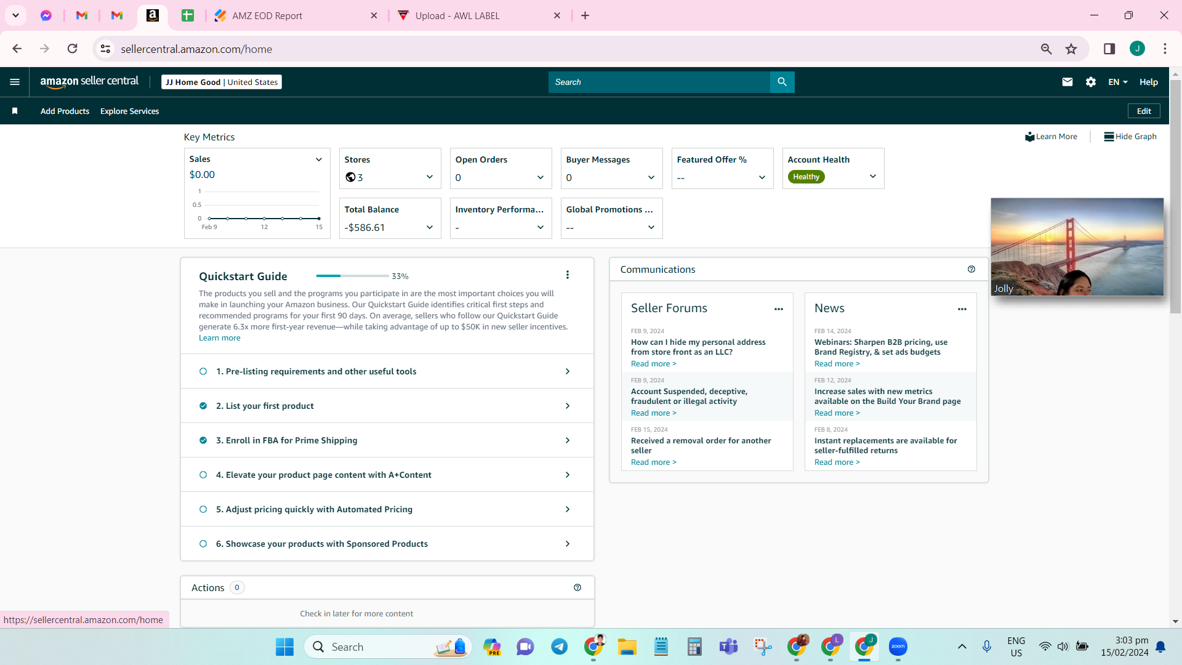Screen dimensions: 1182x665
Task: Expand the Open Orders dropdown
Action: click(541, 177)
